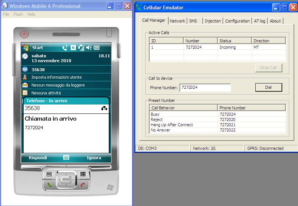
Task: Open the File menu in emulator window
Action: pos(6,14)
